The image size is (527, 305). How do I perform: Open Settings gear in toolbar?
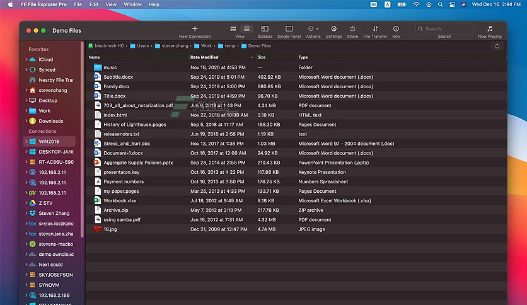tap(333, 29)
